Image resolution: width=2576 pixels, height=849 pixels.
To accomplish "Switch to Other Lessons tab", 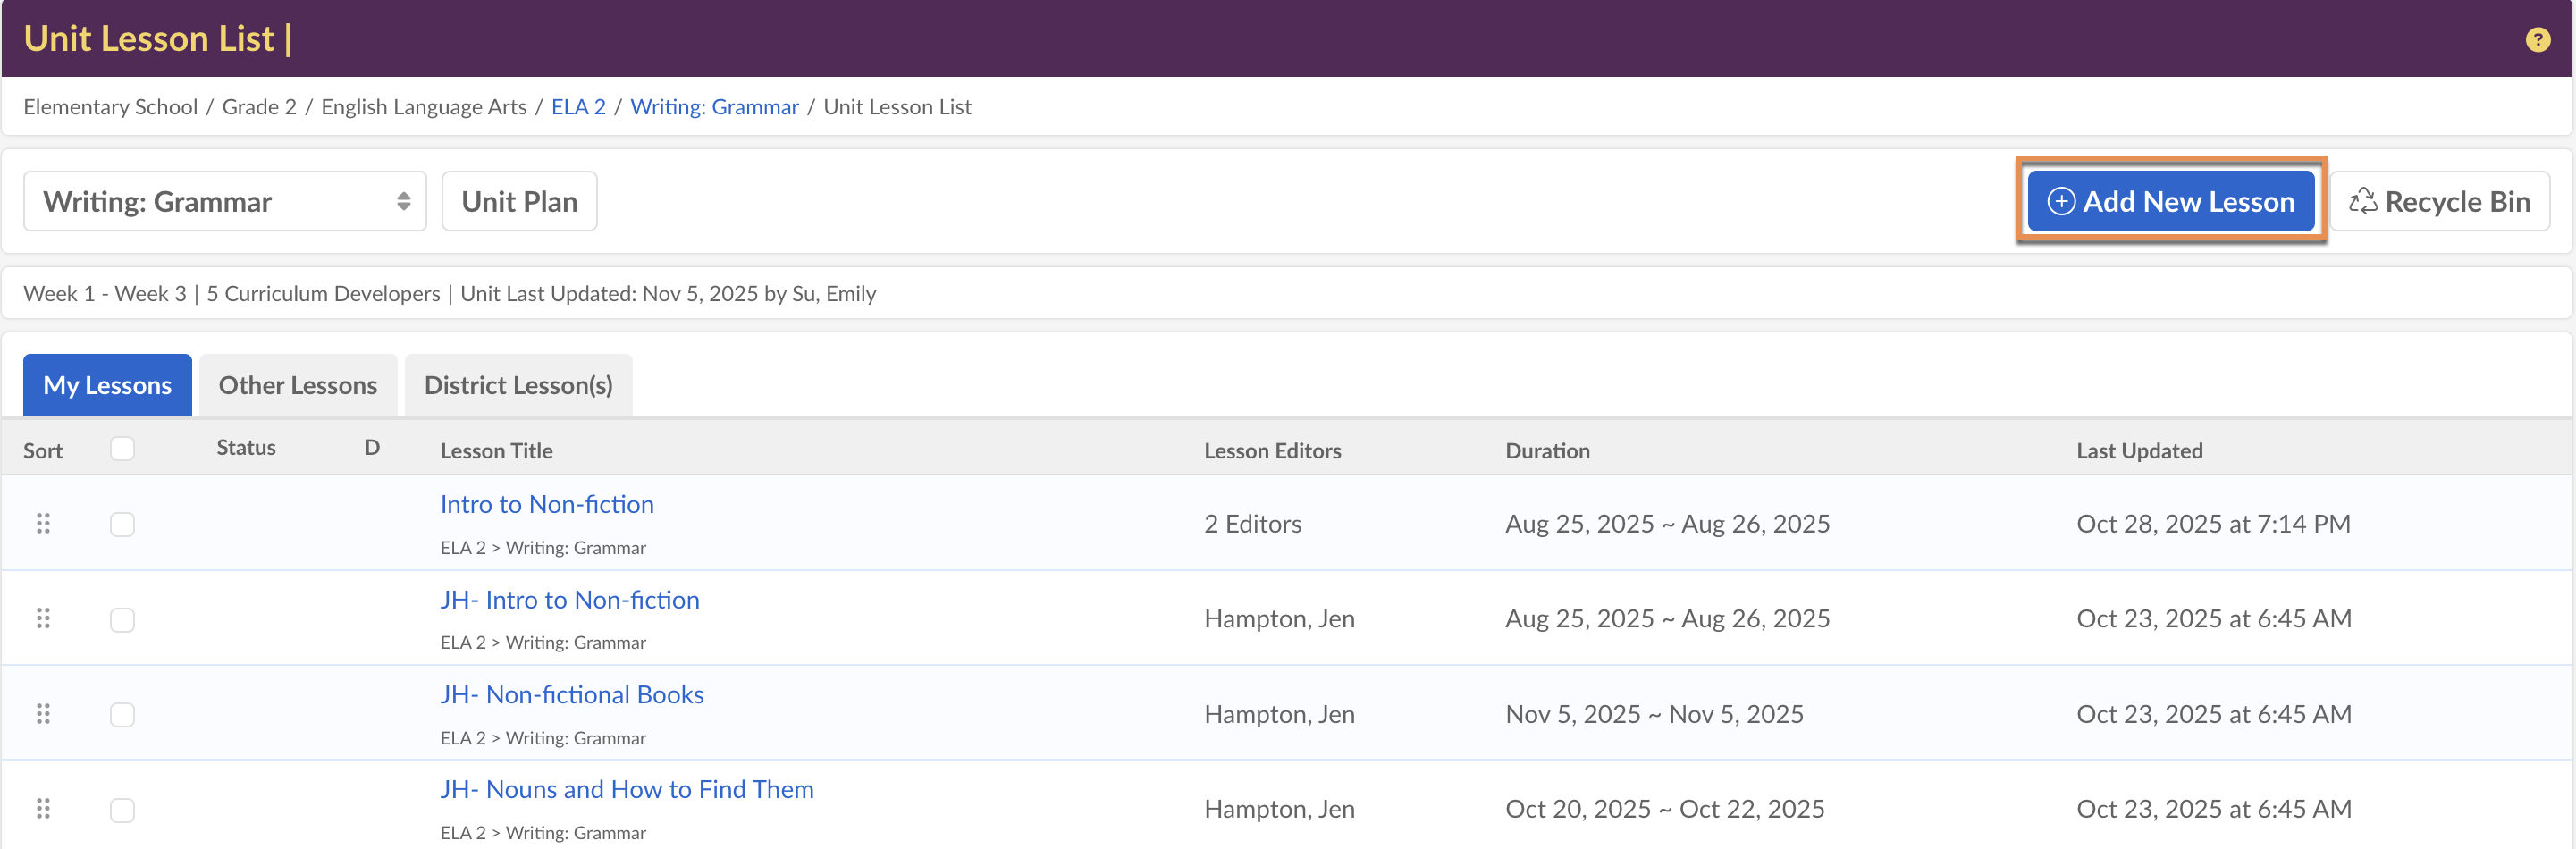I will point(298,385).
